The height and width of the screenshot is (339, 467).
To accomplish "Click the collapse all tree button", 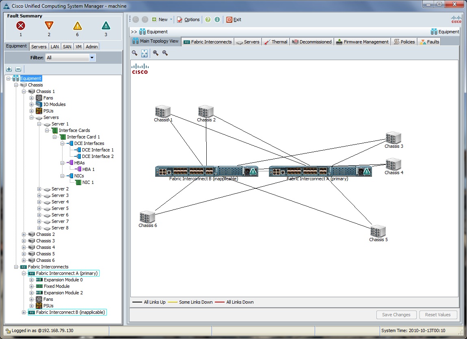I will point(18,69).
